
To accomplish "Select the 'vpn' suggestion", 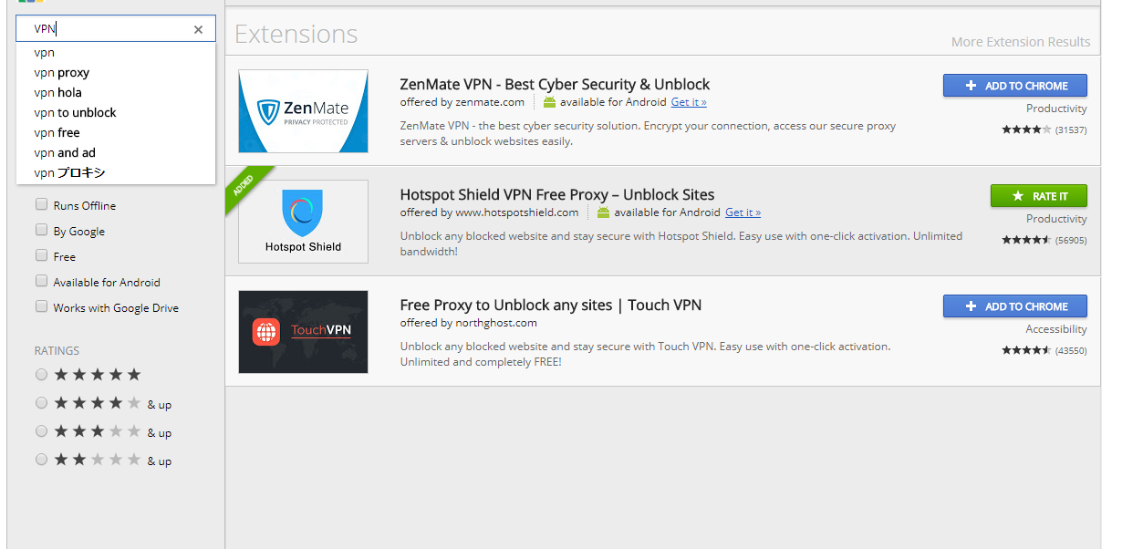I will click(x=116, y=53).
